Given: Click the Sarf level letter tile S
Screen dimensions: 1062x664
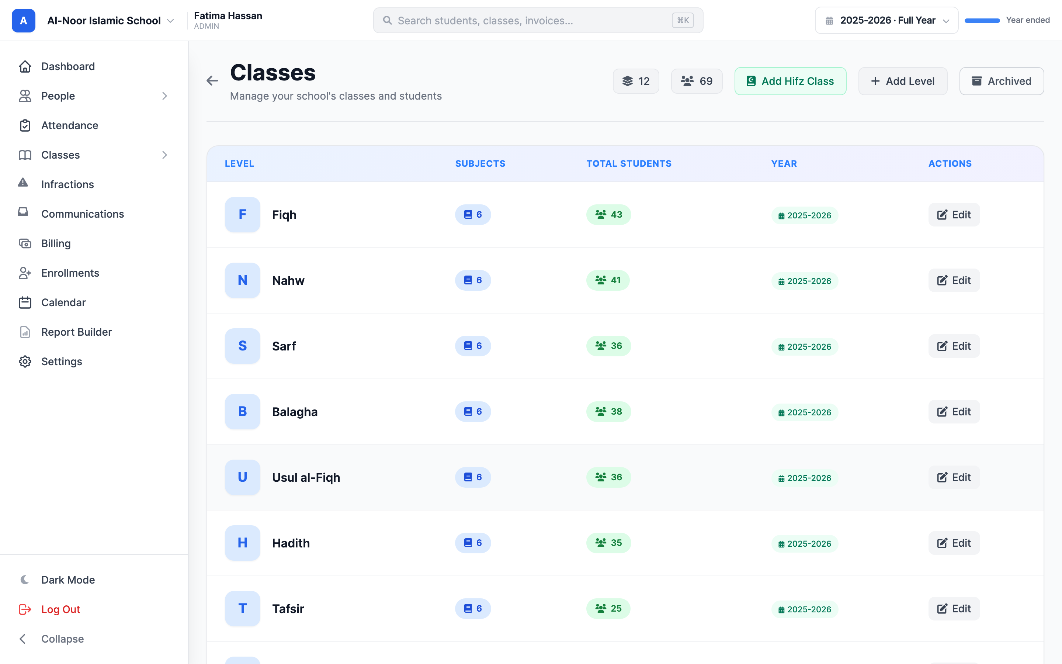Looking at the screenshot, I should coord(242,346).
